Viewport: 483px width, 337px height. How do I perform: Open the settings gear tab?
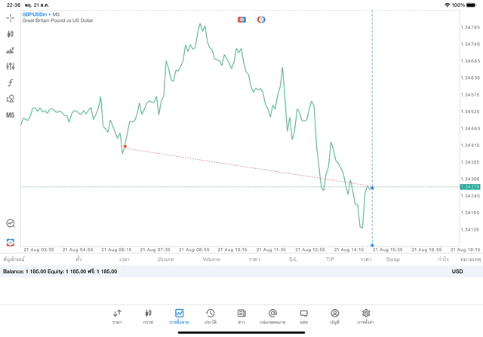366,316
